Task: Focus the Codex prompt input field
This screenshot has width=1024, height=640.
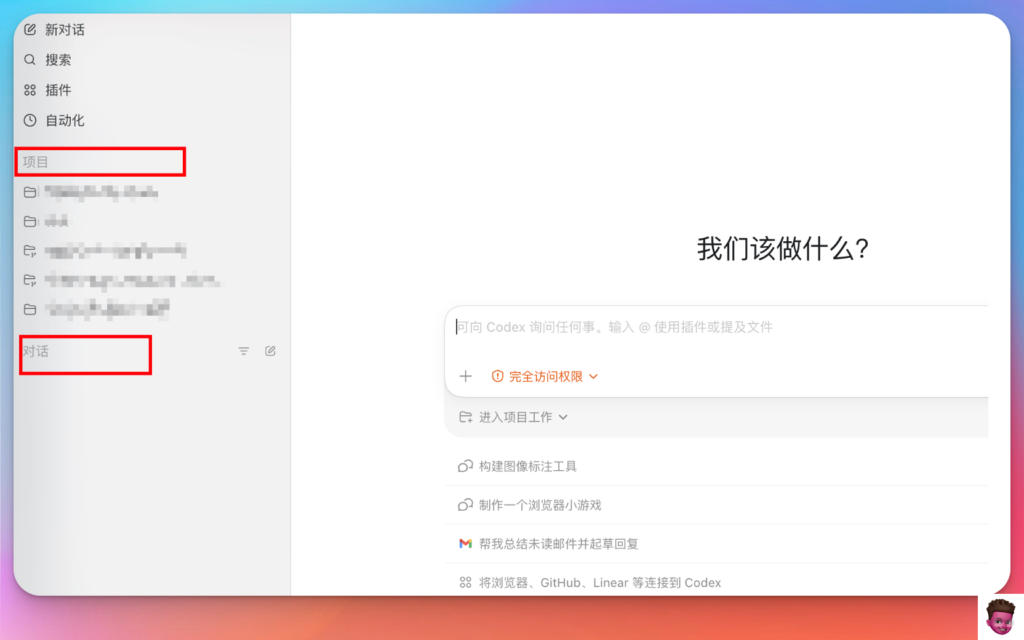Action: [x=717, y=327]
